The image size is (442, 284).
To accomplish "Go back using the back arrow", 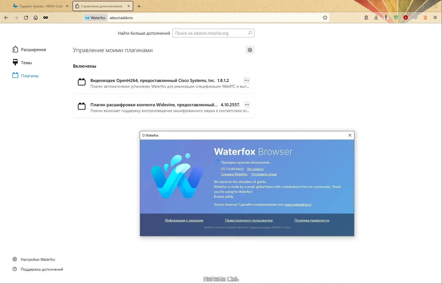I will coord(6,18).
